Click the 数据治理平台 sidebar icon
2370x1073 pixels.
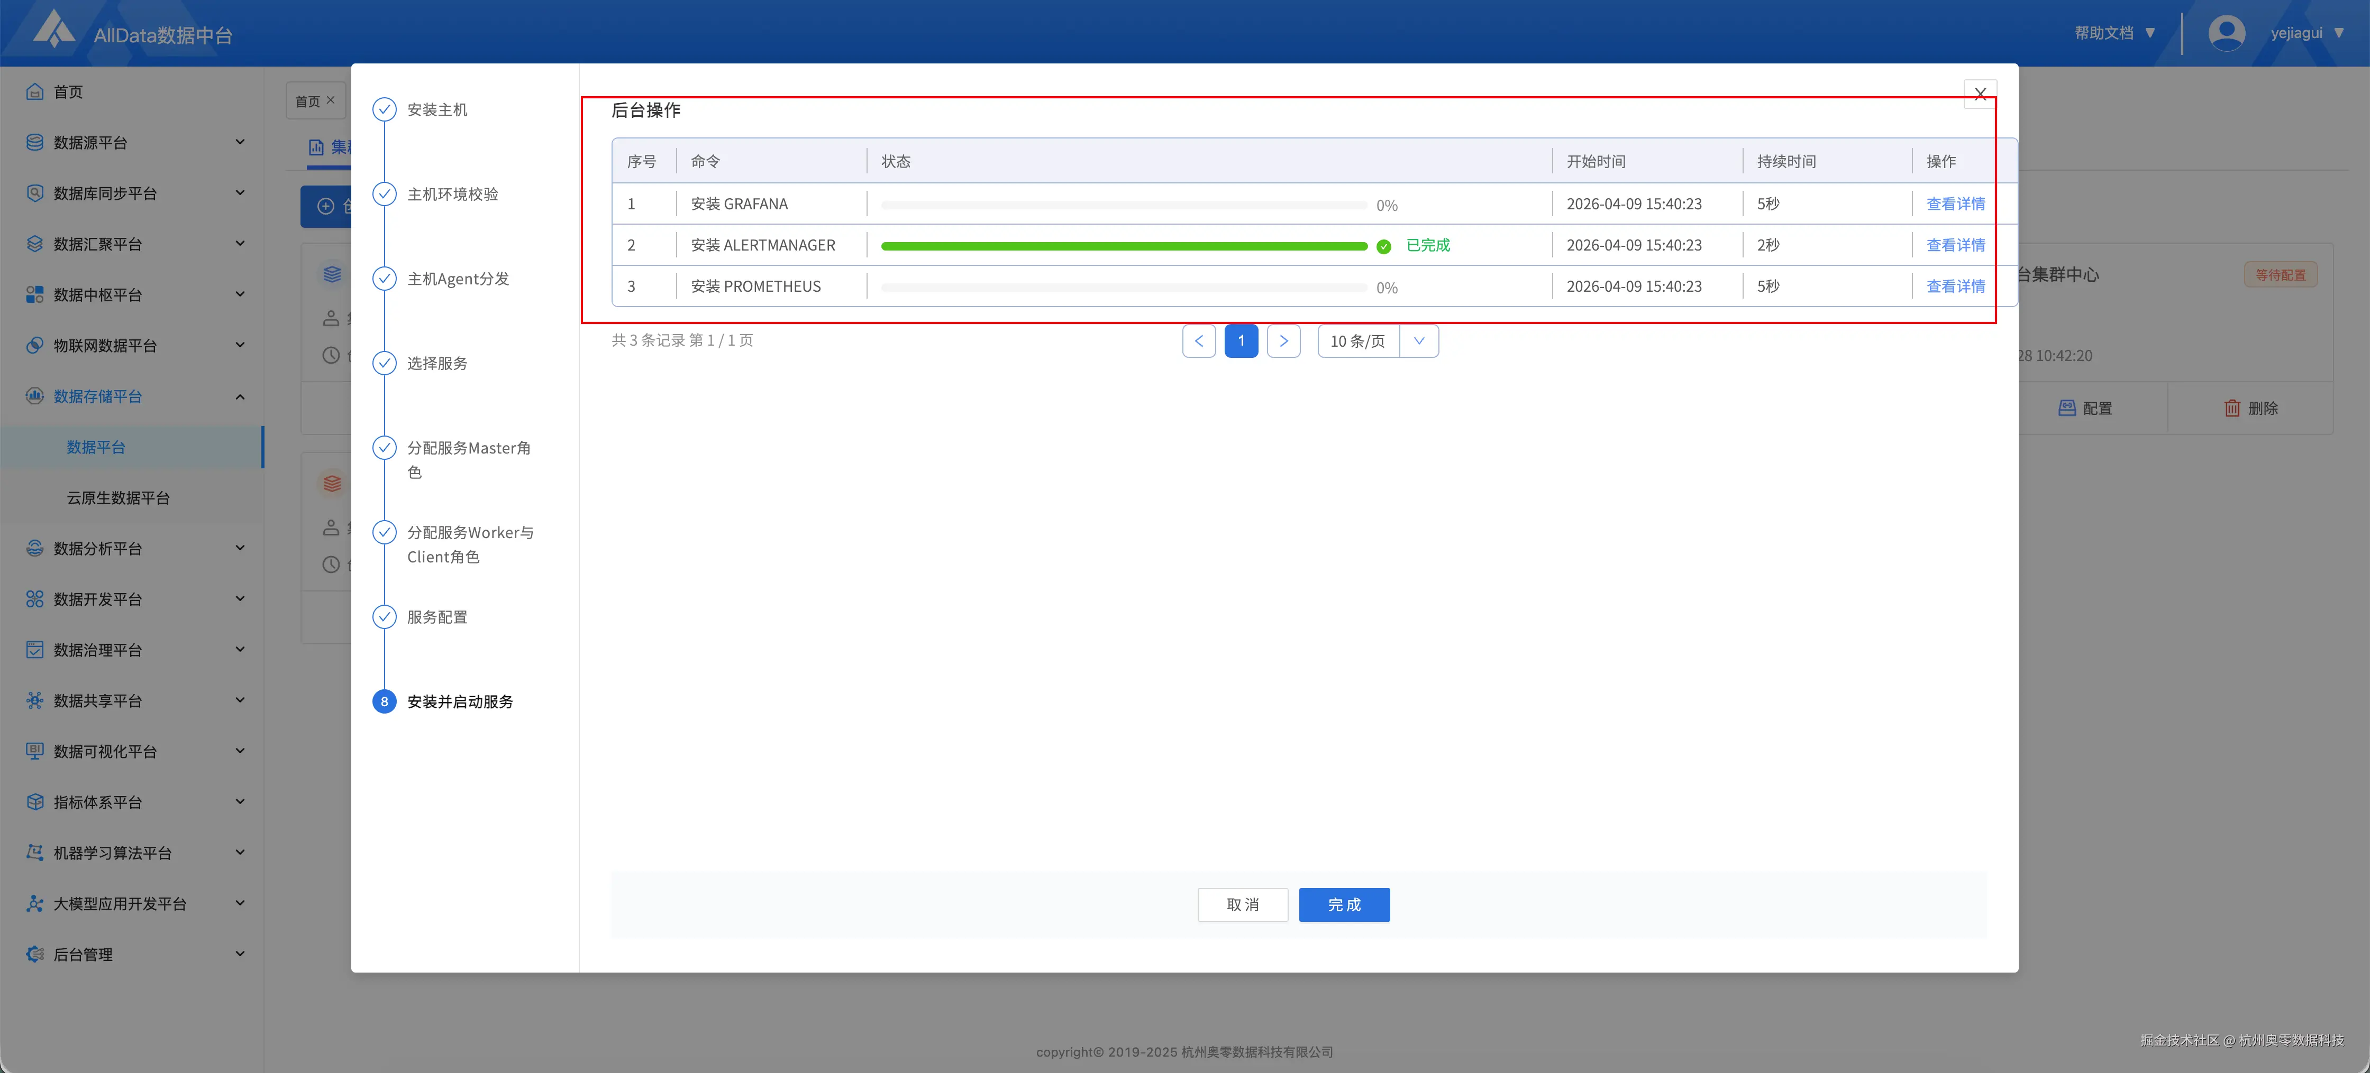pyautogui.click(x=35, y=650)
